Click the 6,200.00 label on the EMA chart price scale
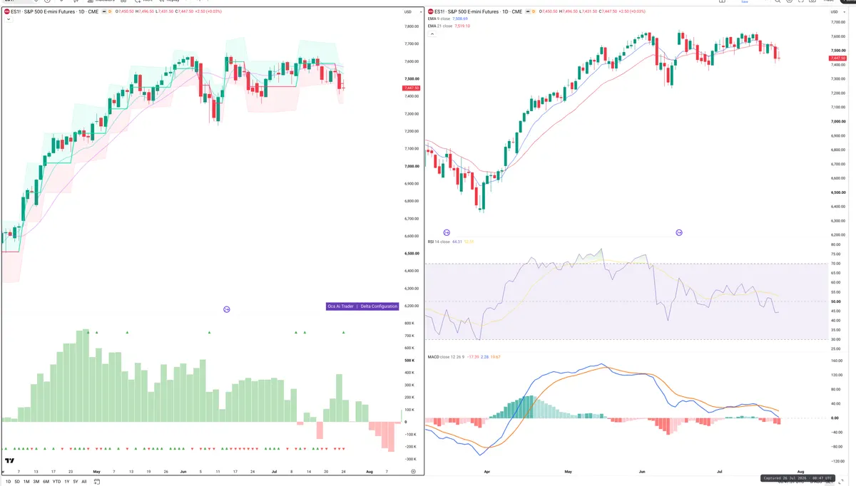The width and height of the screenshot is (856, 486). click(x=837, y=234)
